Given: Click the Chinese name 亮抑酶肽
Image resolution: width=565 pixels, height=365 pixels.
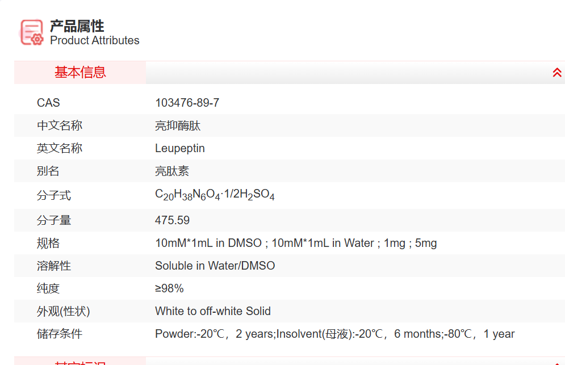Looking at the screenshot, I should tap(178, 125).
